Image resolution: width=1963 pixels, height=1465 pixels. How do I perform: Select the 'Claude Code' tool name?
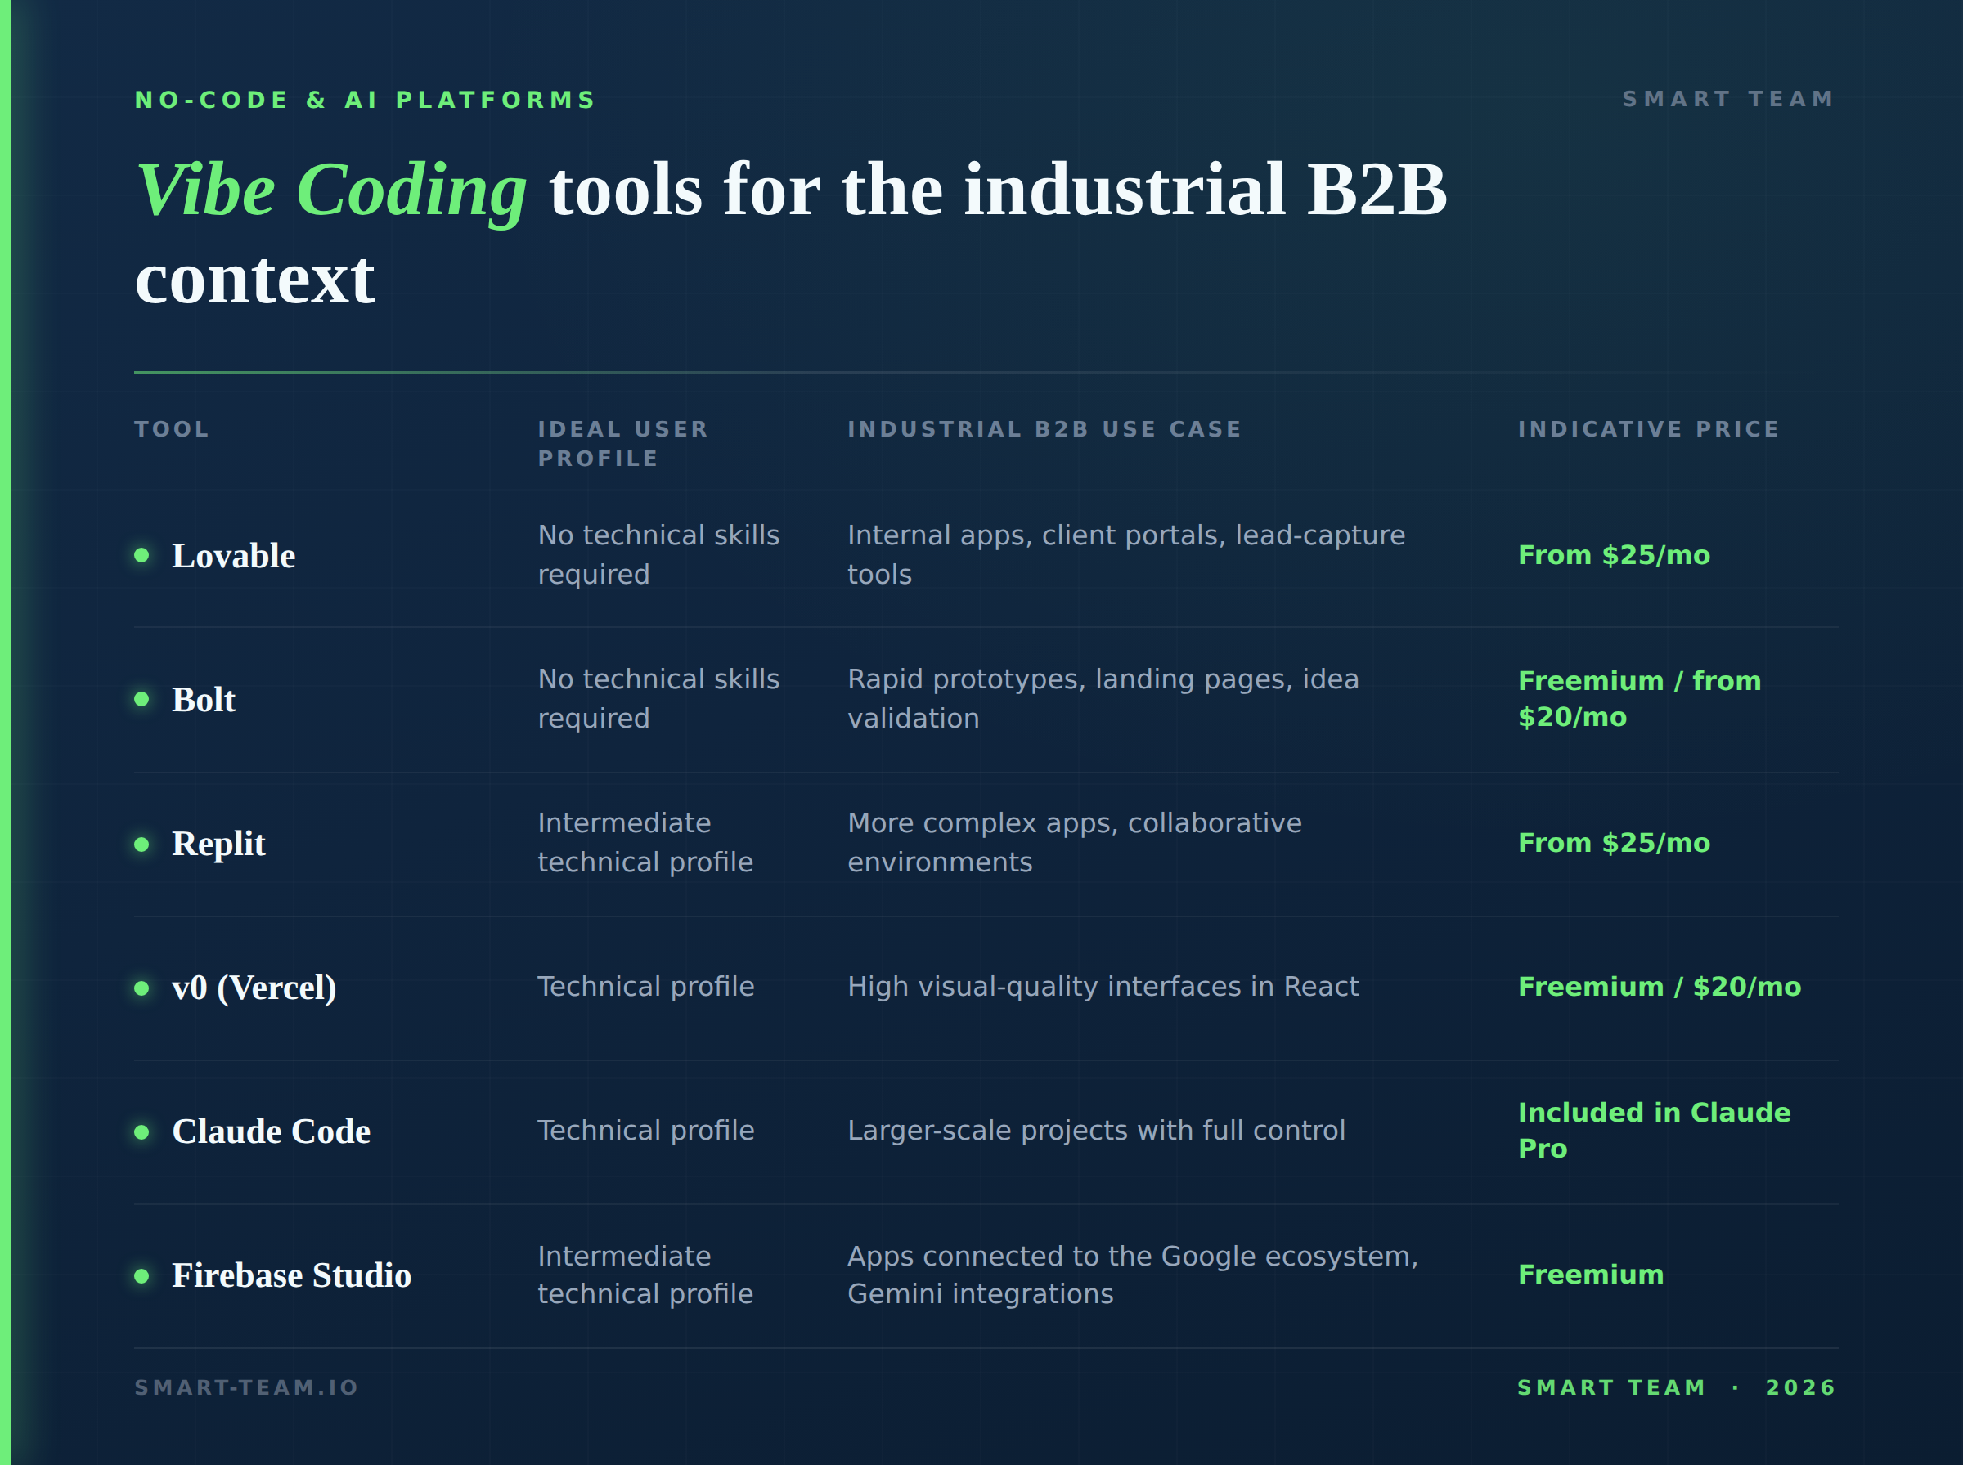271,1131
